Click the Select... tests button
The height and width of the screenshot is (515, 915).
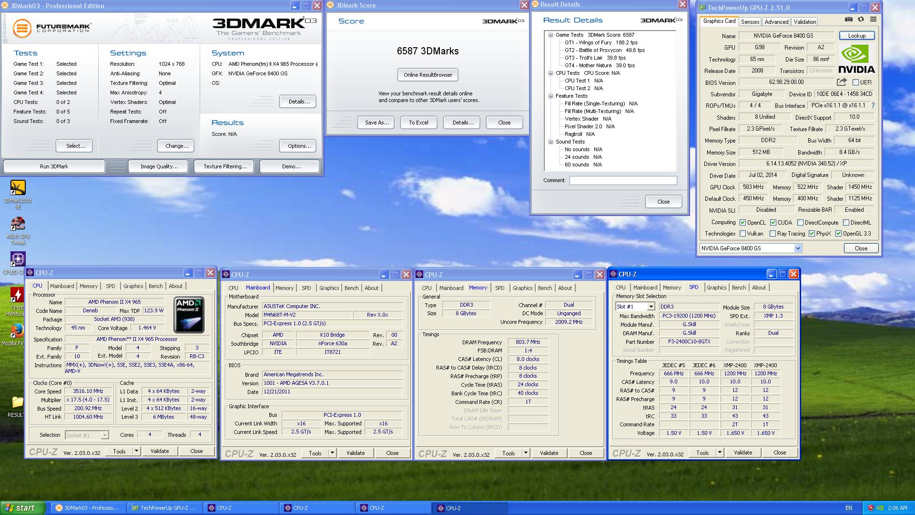pos(74,146)
